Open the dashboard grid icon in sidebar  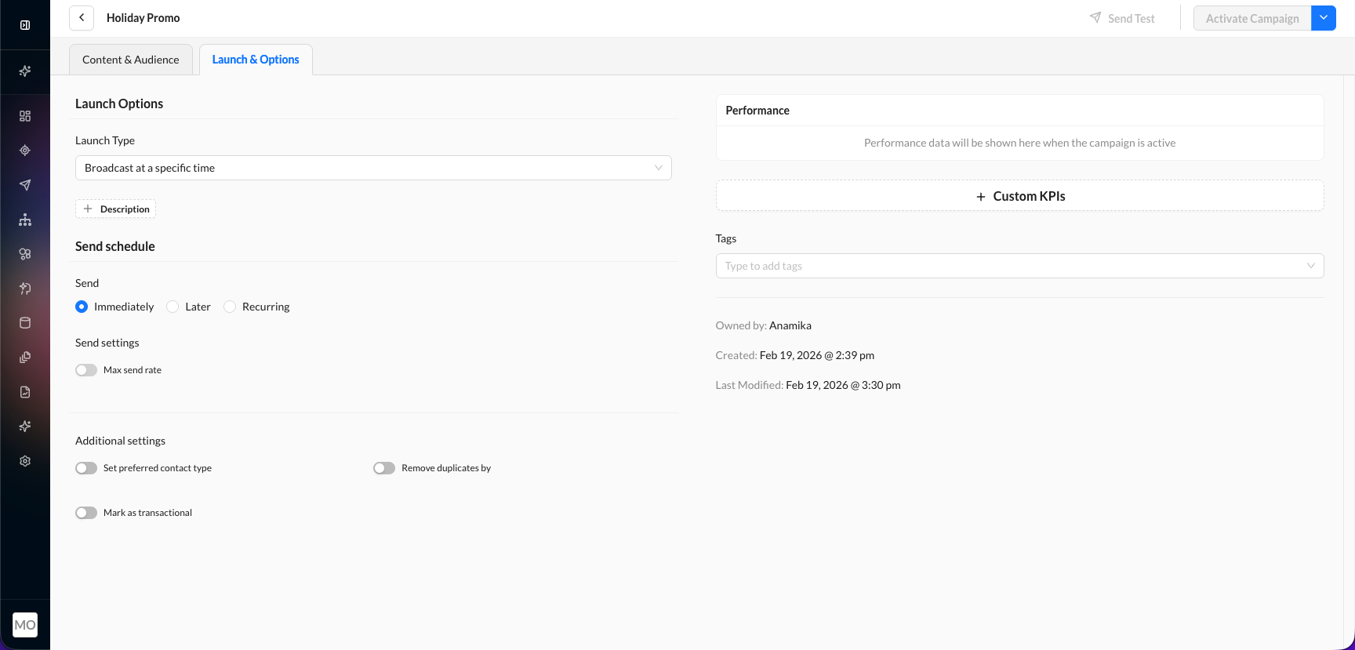pos(25,116)
